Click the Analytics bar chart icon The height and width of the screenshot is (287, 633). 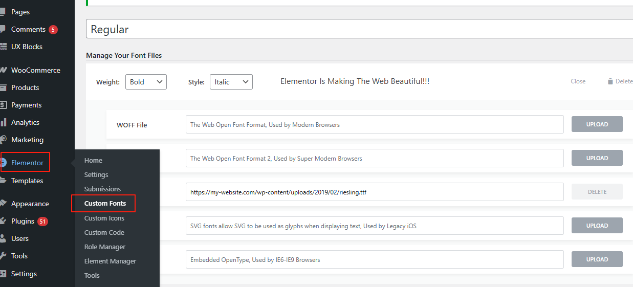3,122
